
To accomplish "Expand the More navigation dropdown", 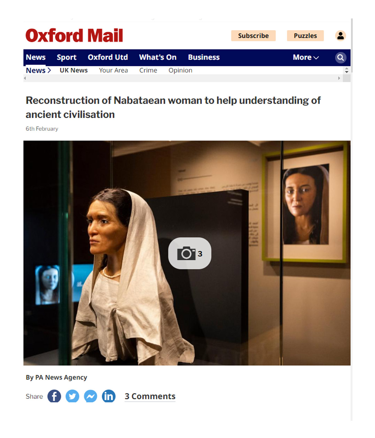I will point(306,58).
